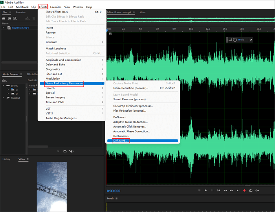Open the Favorites menu in menu bar
This screenshot has width=275, height=212.
(x=56, y=7)
